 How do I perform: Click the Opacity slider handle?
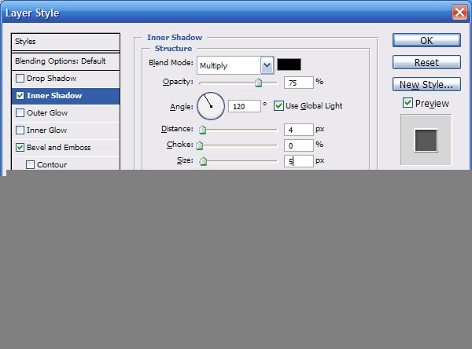[x=258, y=83]
